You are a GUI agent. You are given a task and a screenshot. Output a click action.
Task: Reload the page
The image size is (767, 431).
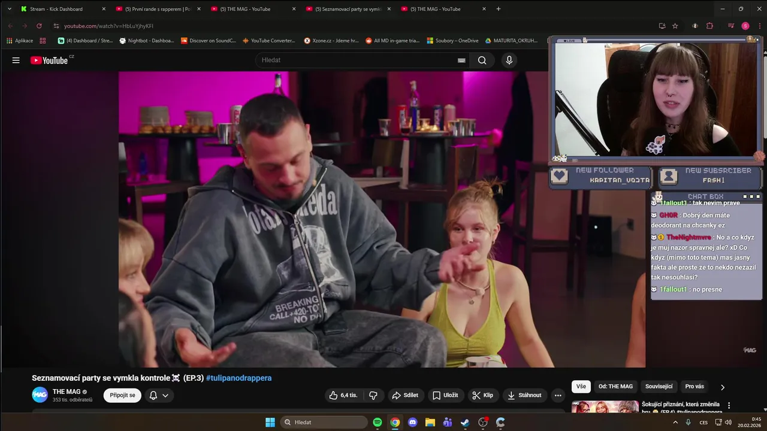39,26
